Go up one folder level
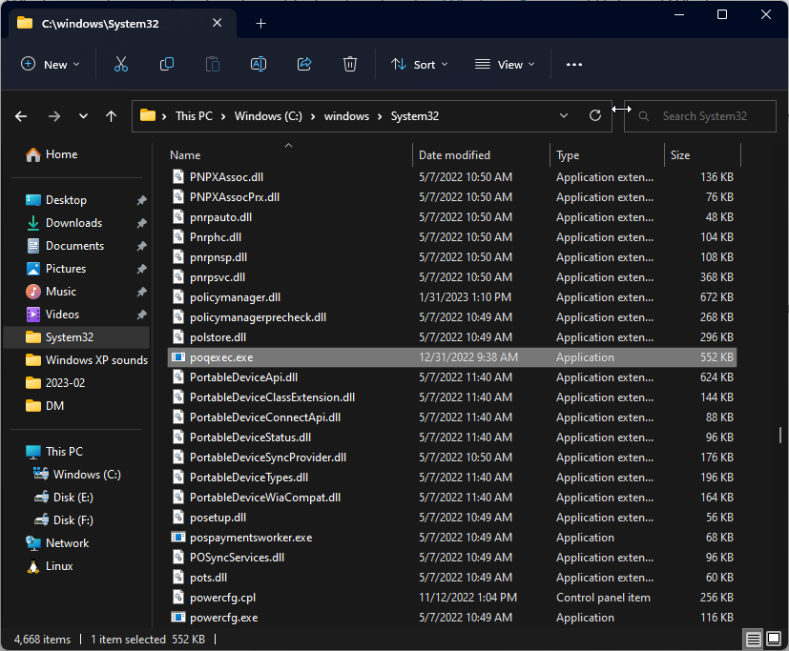The height and width of the screenshot is (651, 789). point(112,116)
